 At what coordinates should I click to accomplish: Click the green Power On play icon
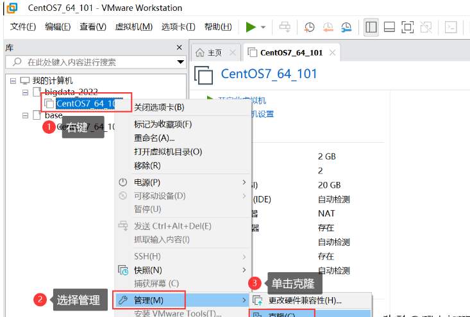coord(251,28)
